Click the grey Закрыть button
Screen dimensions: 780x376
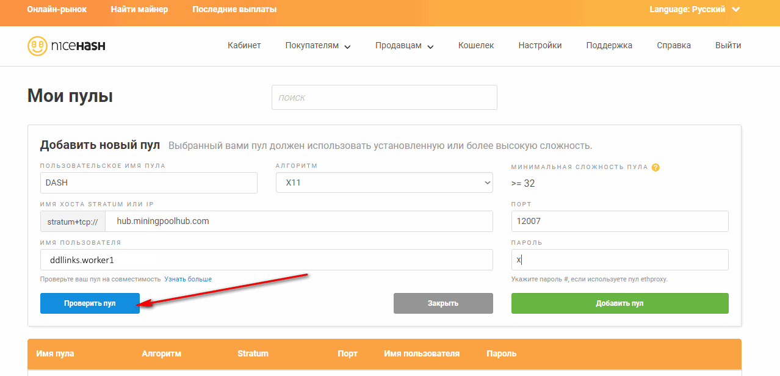pos(443,303)
